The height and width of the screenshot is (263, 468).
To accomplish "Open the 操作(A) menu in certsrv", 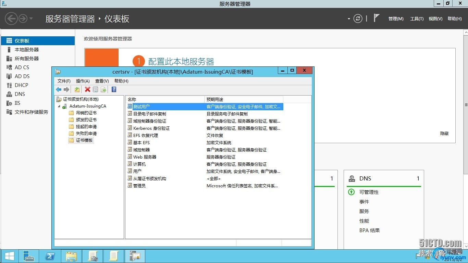I will 83,81.
